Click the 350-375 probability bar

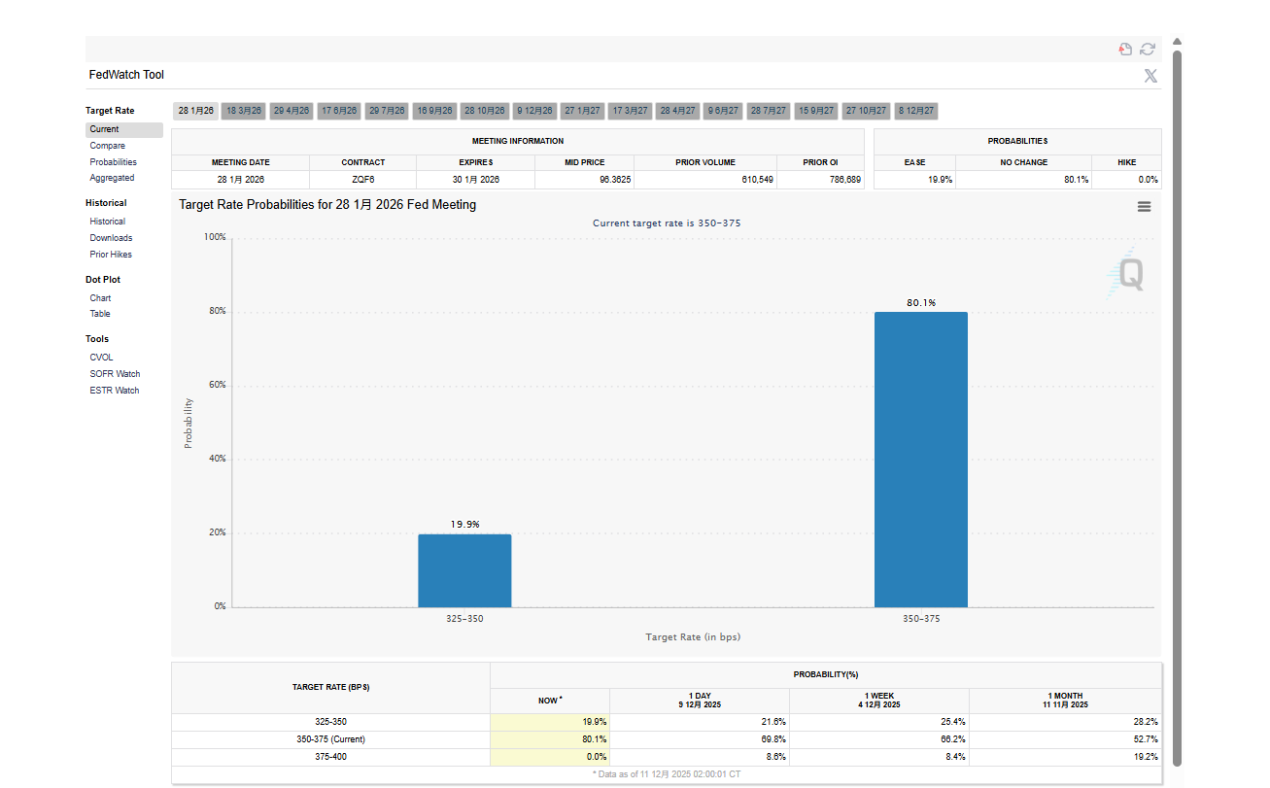click(x=920, y=459)
